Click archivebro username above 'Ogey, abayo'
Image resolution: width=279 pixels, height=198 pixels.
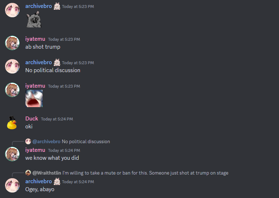pos(39,181)
